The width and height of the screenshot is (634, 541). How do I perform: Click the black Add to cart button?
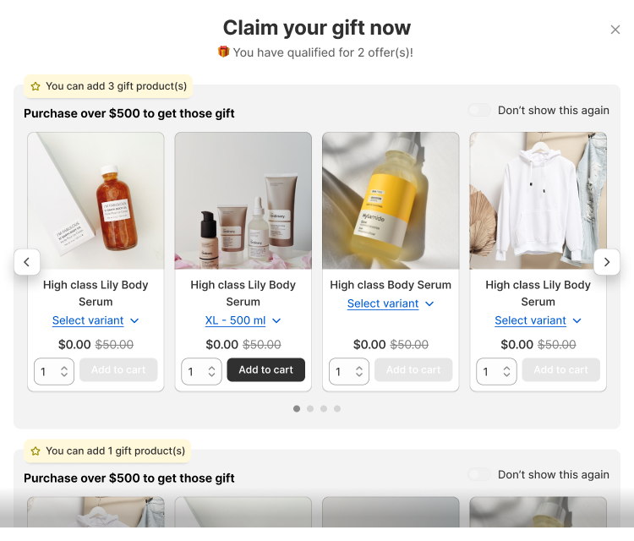point(265,369)
